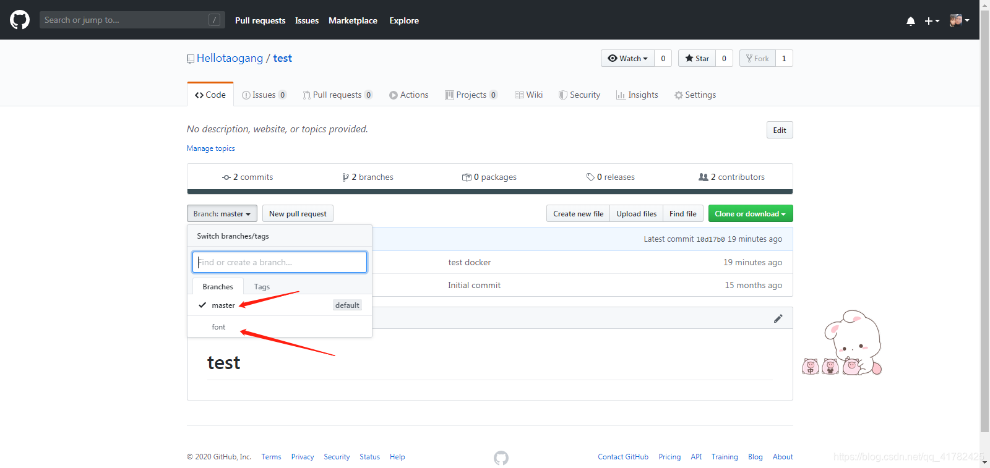
Task: Go to Explore in top navigation
Action: [404, 20]
